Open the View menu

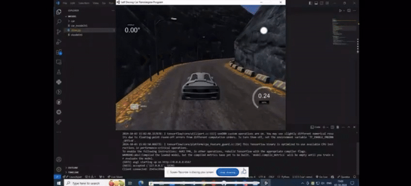[96, 3]
